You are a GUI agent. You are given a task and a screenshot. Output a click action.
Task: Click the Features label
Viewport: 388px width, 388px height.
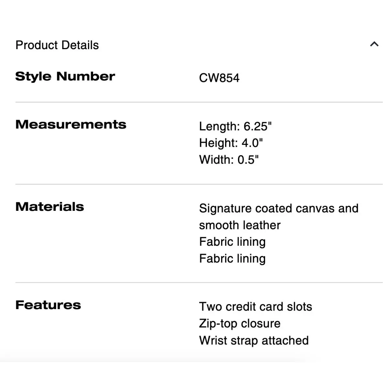point(48,305)
